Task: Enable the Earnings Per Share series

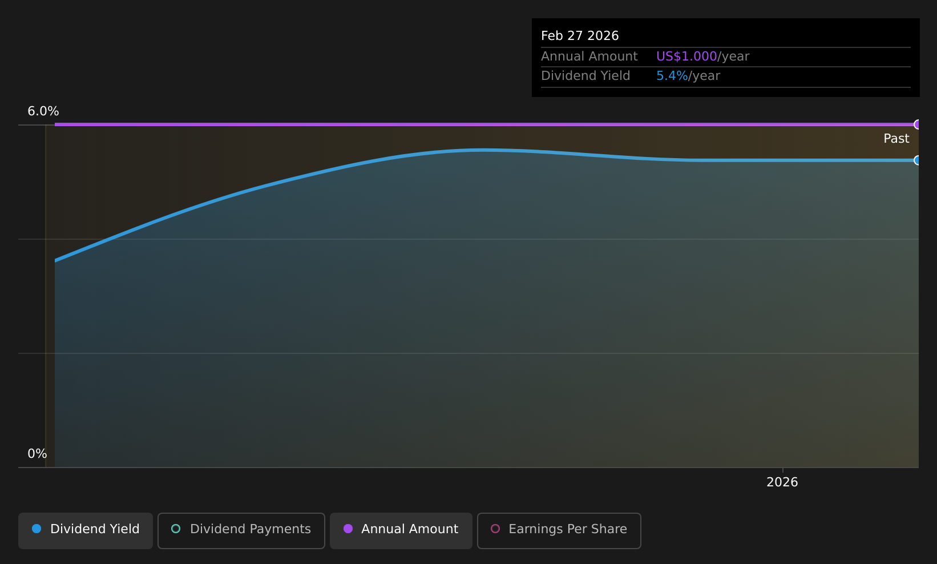Action: click(559, 530)
